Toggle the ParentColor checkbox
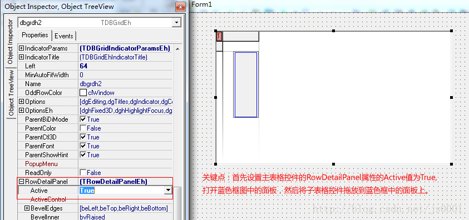 click(83, 128)
